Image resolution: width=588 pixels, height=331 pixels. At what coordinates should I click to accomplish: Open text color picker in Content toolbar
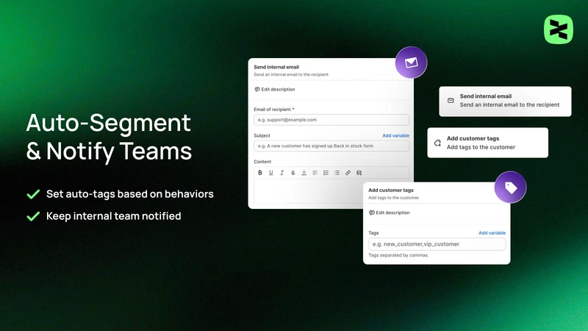pyautogui.click(x=304, y=173)
